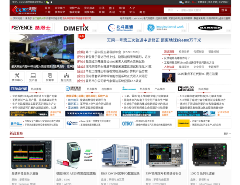Click the 业内首款60Gbps高速测试 ATE banner
The height and width of the screenshot is (185, 240).
pyautogui.click(x=29, y=114)
